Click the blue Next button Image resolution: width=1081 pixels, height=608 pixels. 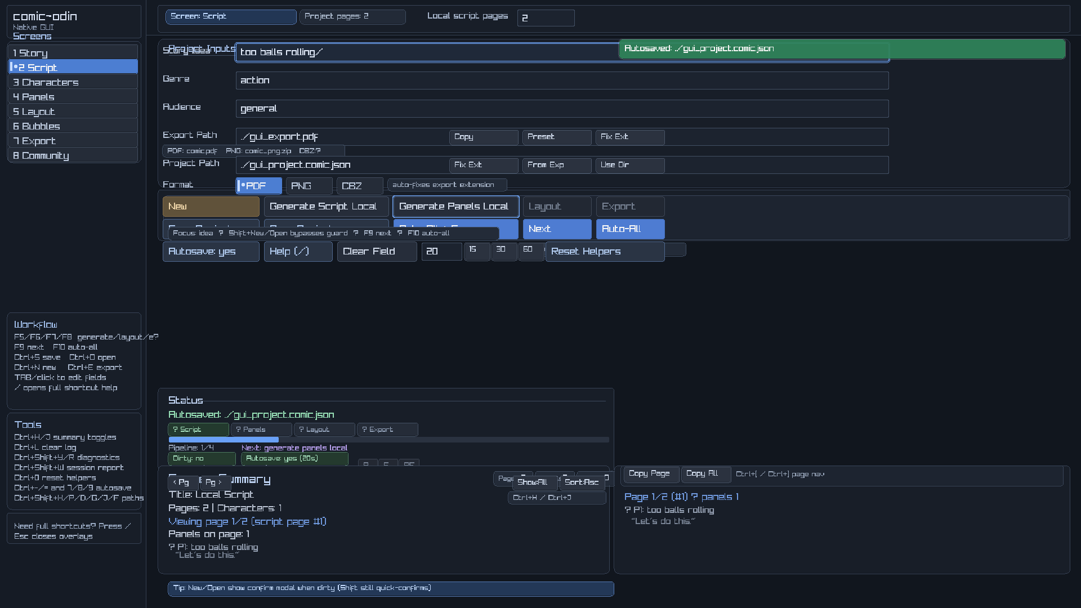click(x=557, y=229)
